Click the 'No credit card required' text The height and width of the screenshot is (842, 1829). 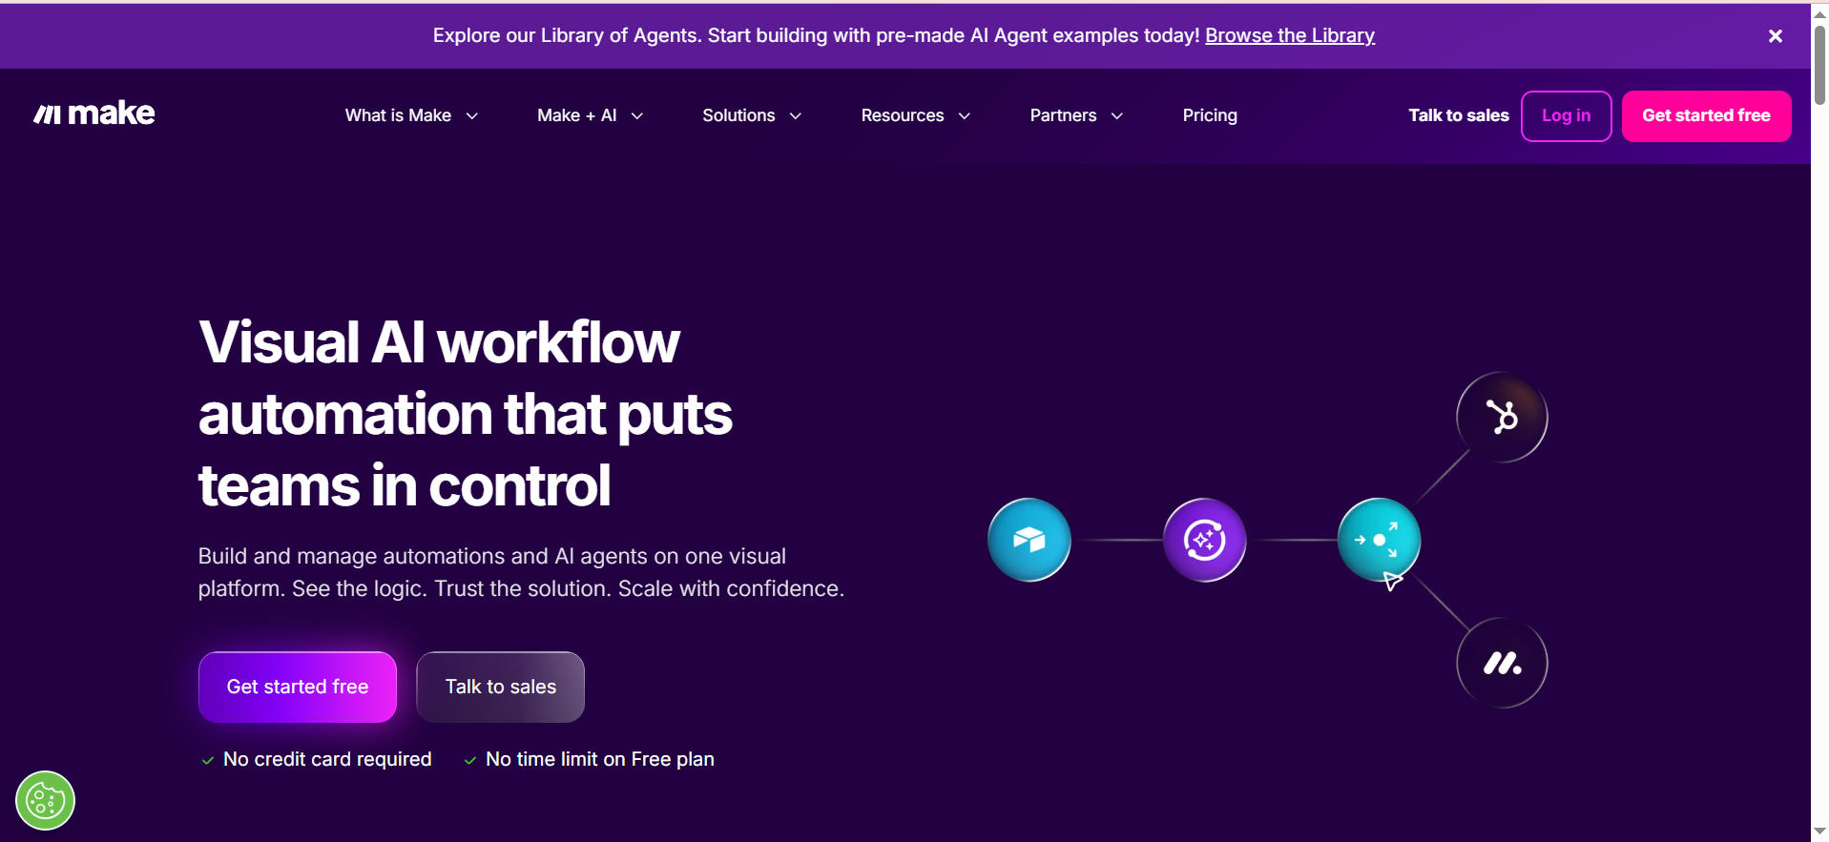tap(327, 759)
